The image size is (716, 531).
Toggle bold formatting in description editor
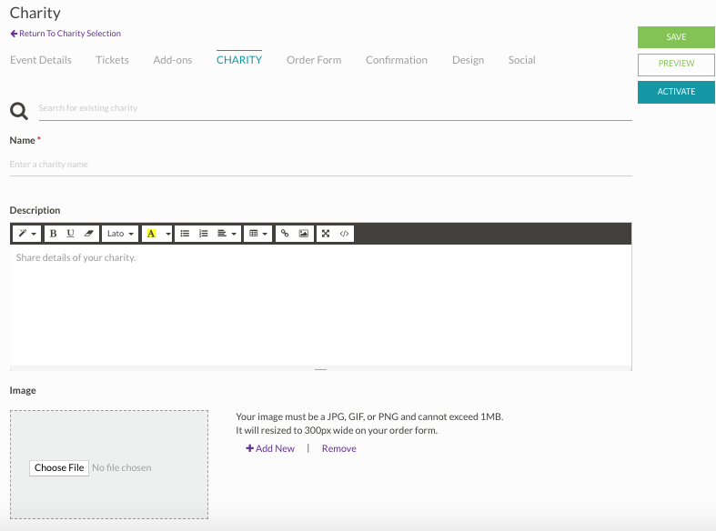pos(53,234)
